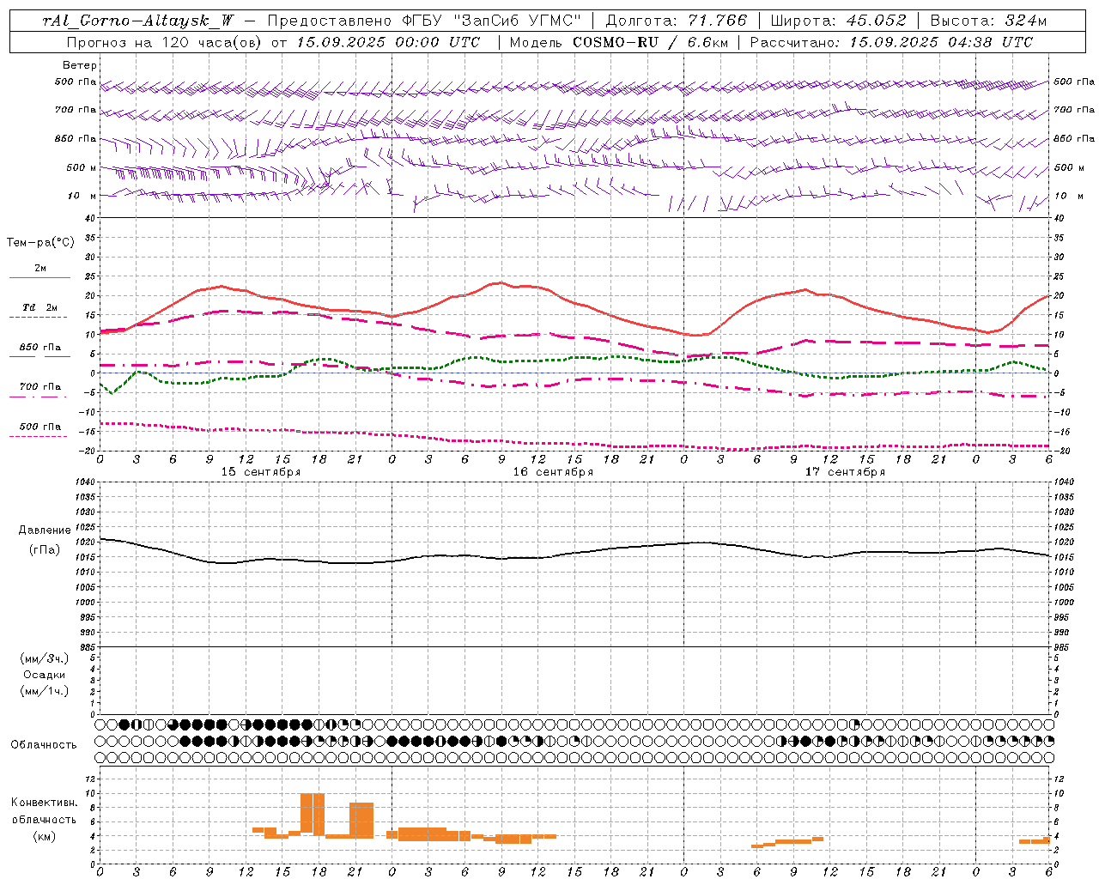Click the Осадки panel label

(44, 675)
